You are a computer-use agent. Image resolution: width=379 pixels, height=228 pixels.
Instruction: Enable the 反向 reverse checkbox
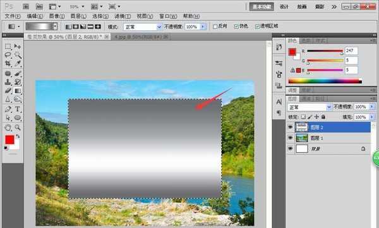(215, 27)
